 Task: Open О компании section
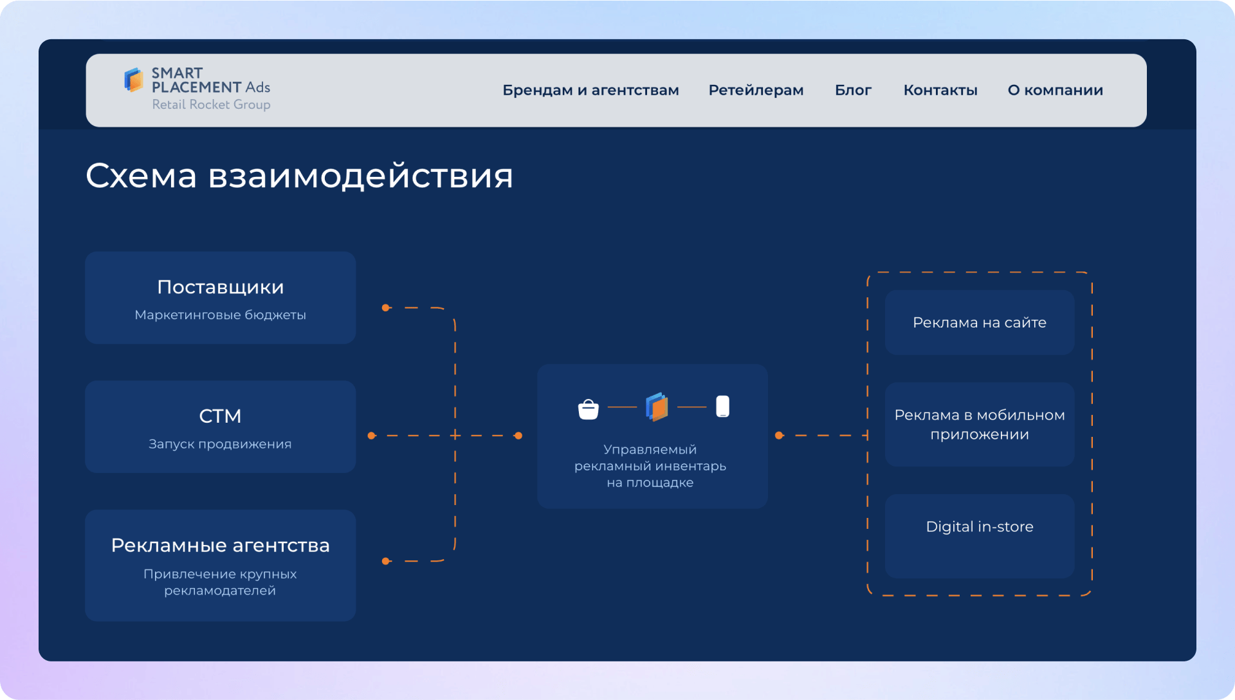click(x=1055, y=90)
